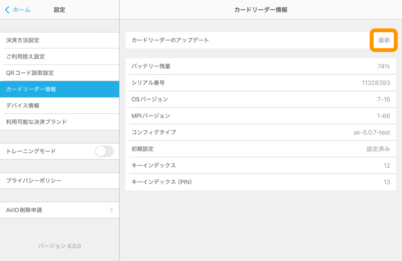Select the highlighted カードリーダー情報 sidebar item
Viewport: 402px width, 261px height.
[x=60, y=89]
